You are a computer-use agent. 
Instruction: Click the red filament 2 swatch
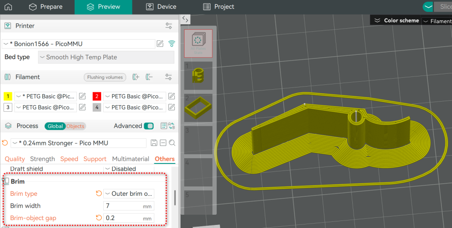point(97,96)
